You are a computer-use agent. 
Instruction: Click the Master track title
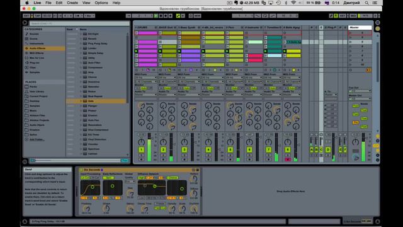[360, 27]
